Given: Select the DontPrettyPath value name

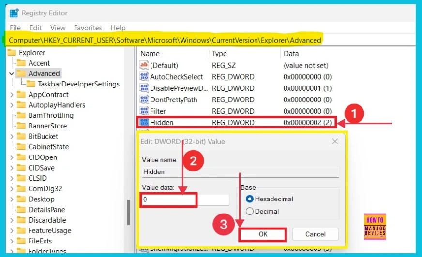Looking at the screenshot, I should (174, 100).
